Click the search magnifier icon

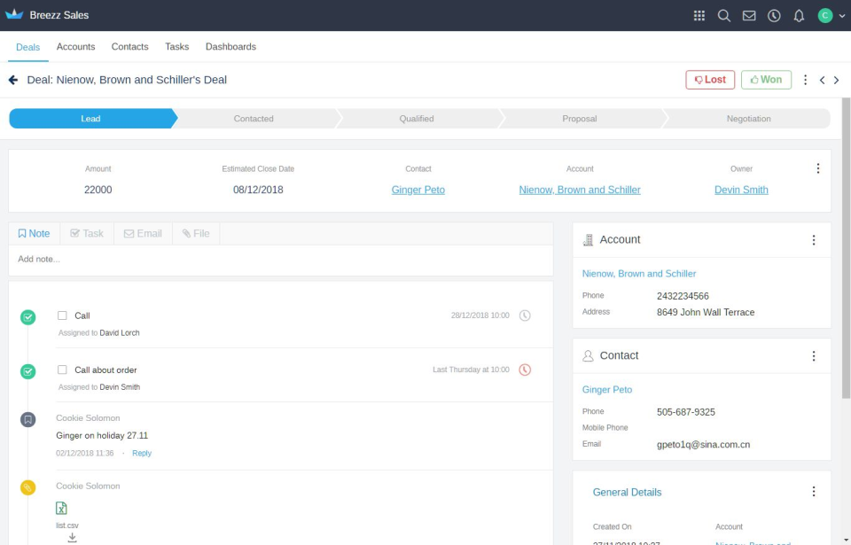click(723, 15)
